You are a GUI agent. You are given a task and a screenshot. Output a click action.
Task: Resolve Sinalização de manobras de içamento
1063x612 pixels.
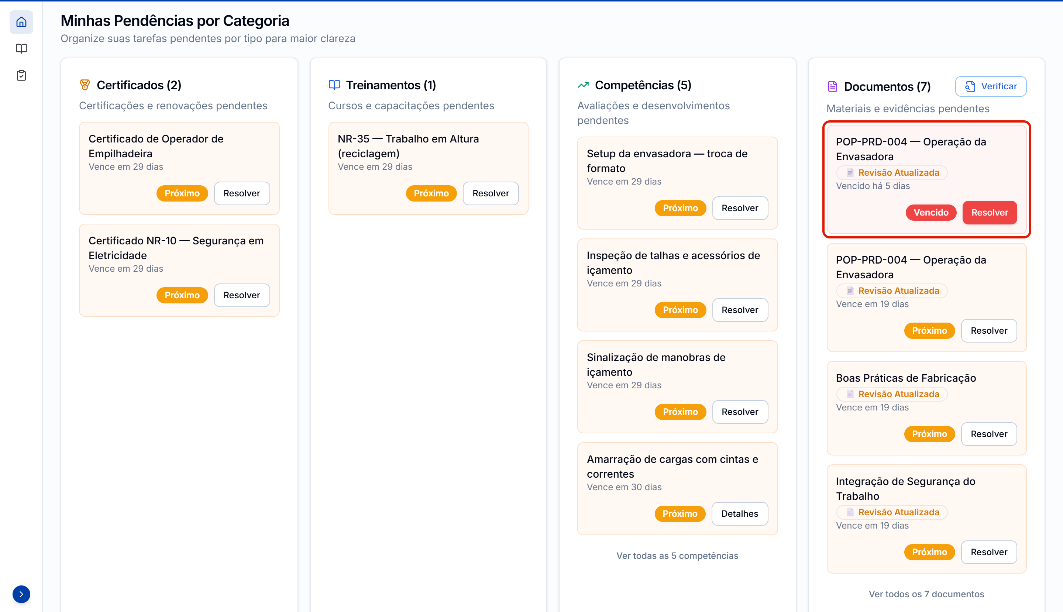tap(740, 412)
